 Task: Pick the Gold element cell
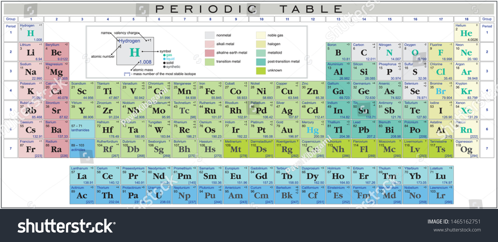[x=287, y=129]
